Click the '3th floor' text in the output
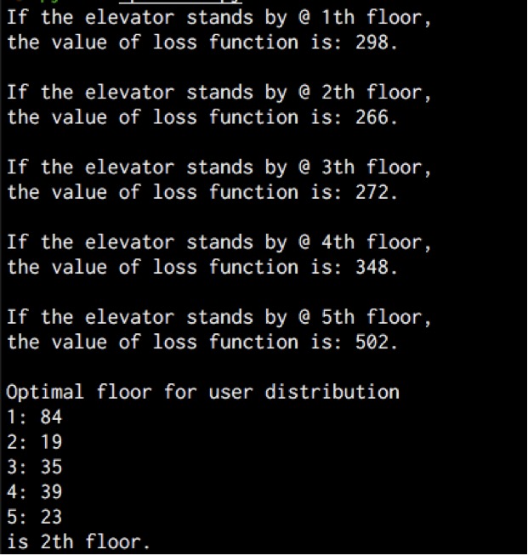The width and height of the screenshot is (528, 555). [372, 167]
